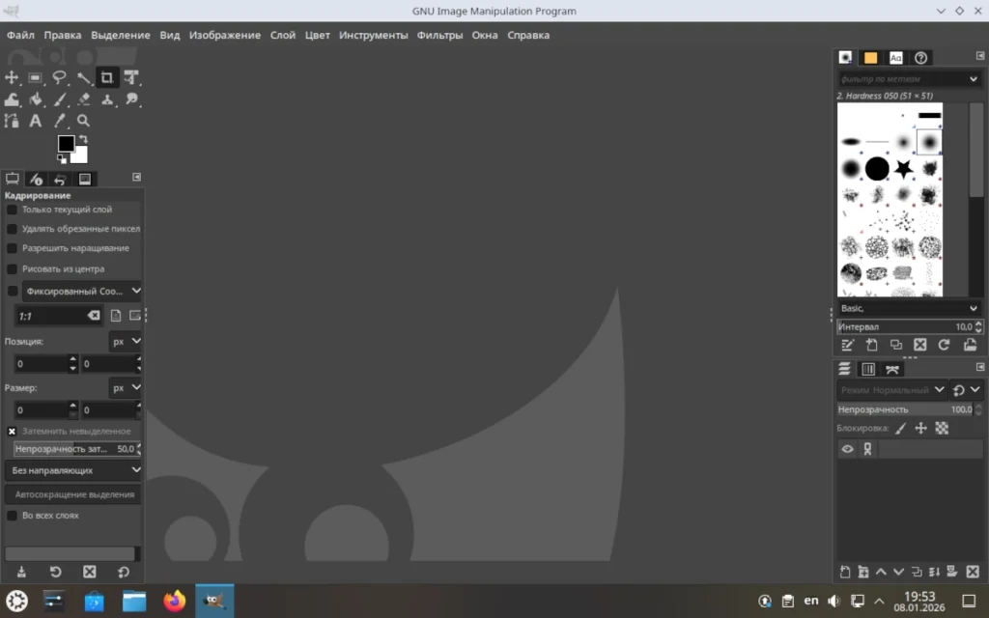Swap foreground and background colors
The width and height of the screenshot is (989, 618).
pos(83,139)
